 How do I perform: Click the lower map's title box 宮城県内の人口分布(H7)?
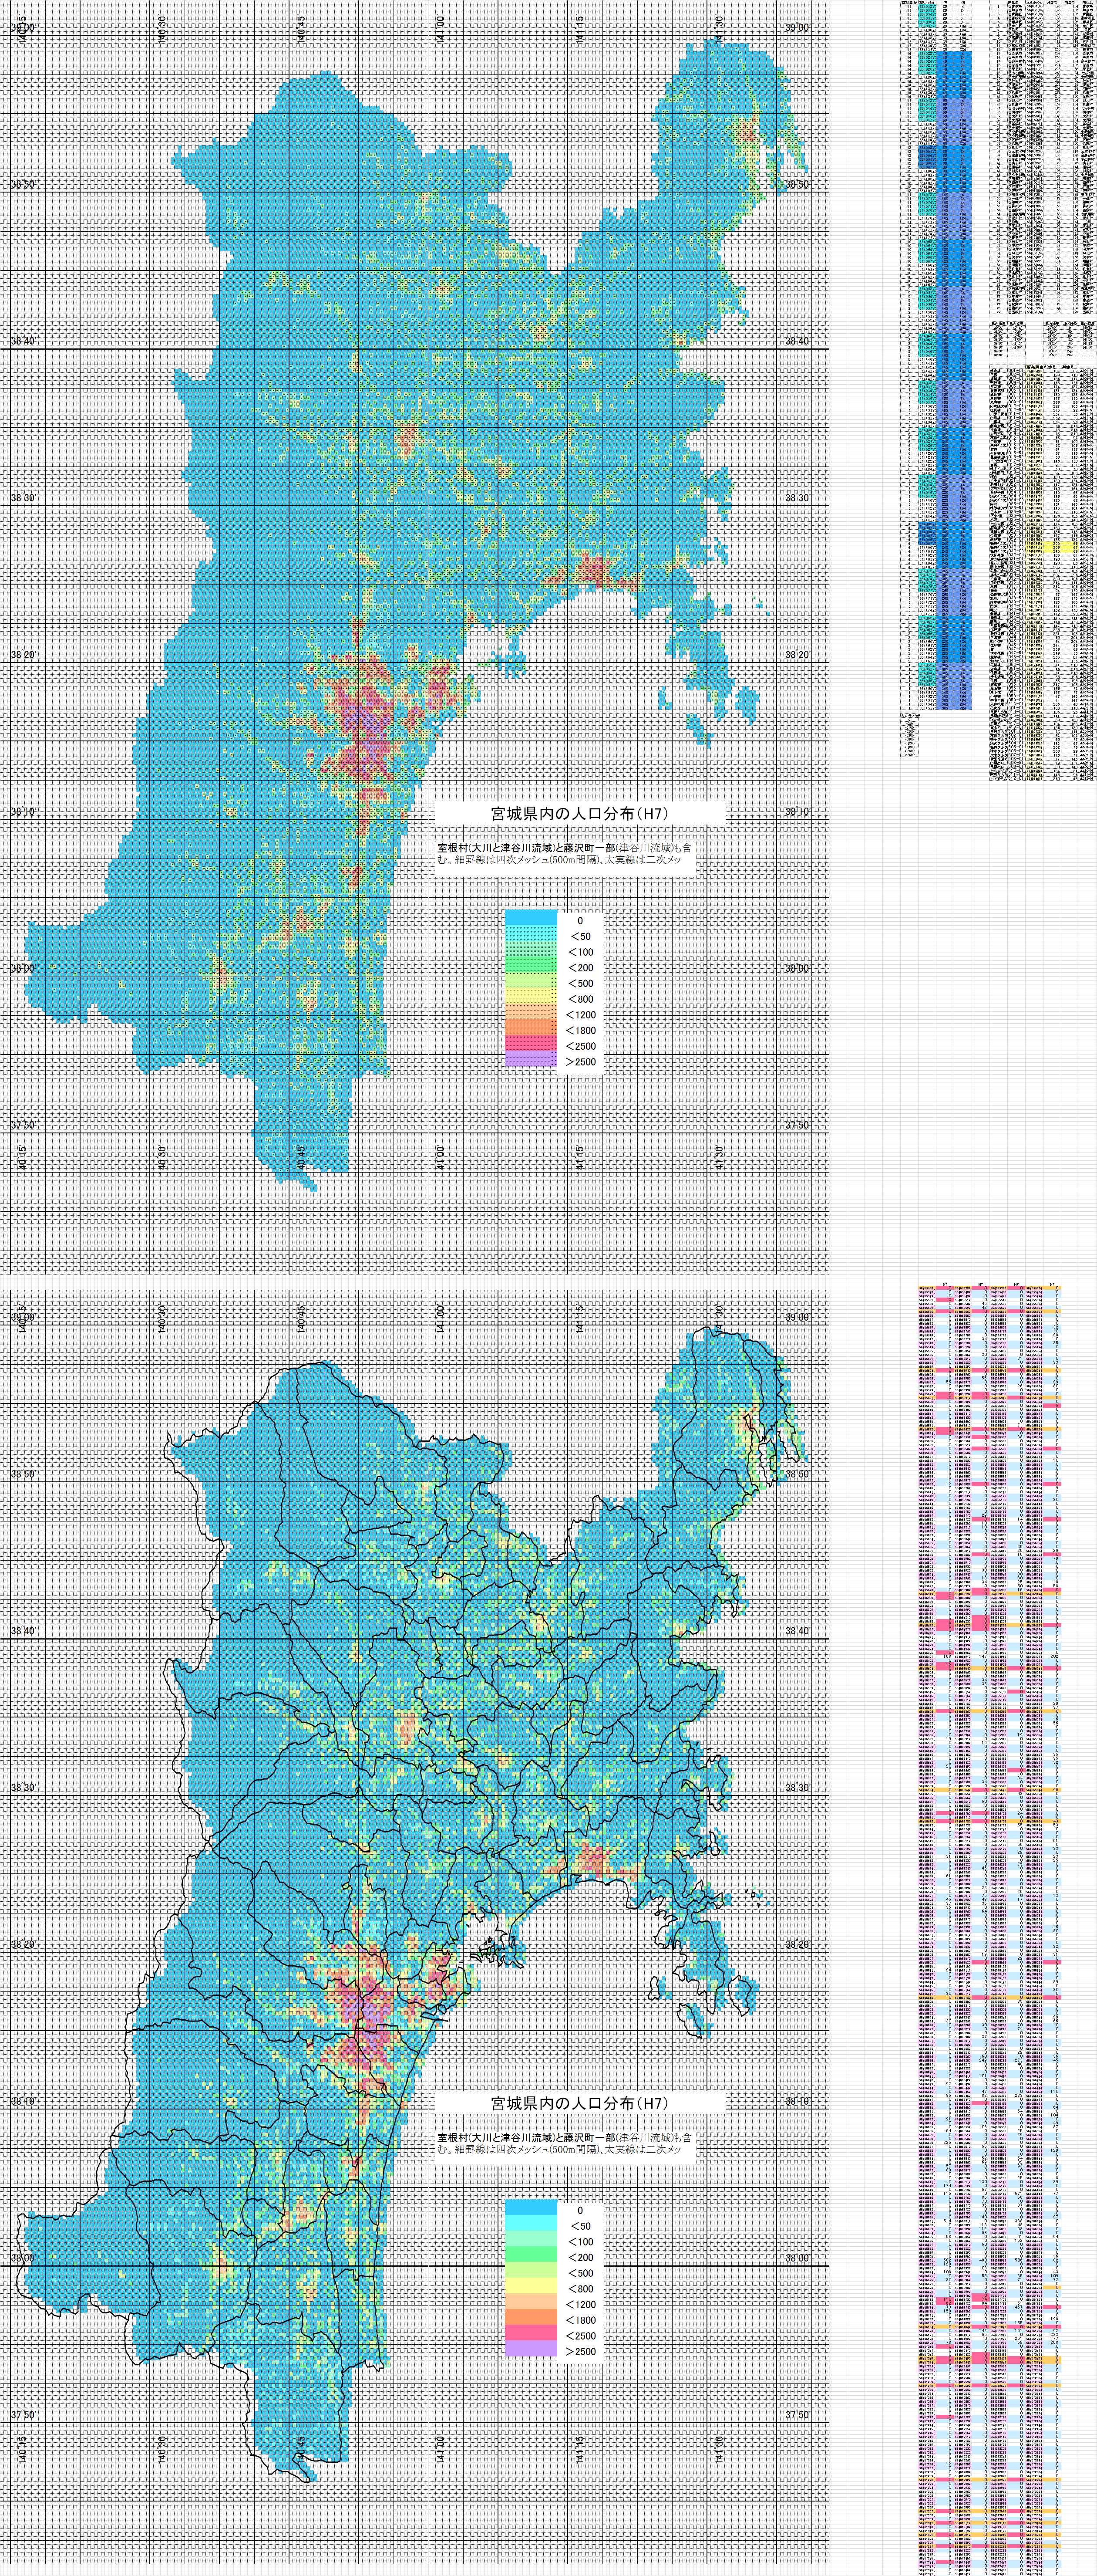tap(579, 2103)
